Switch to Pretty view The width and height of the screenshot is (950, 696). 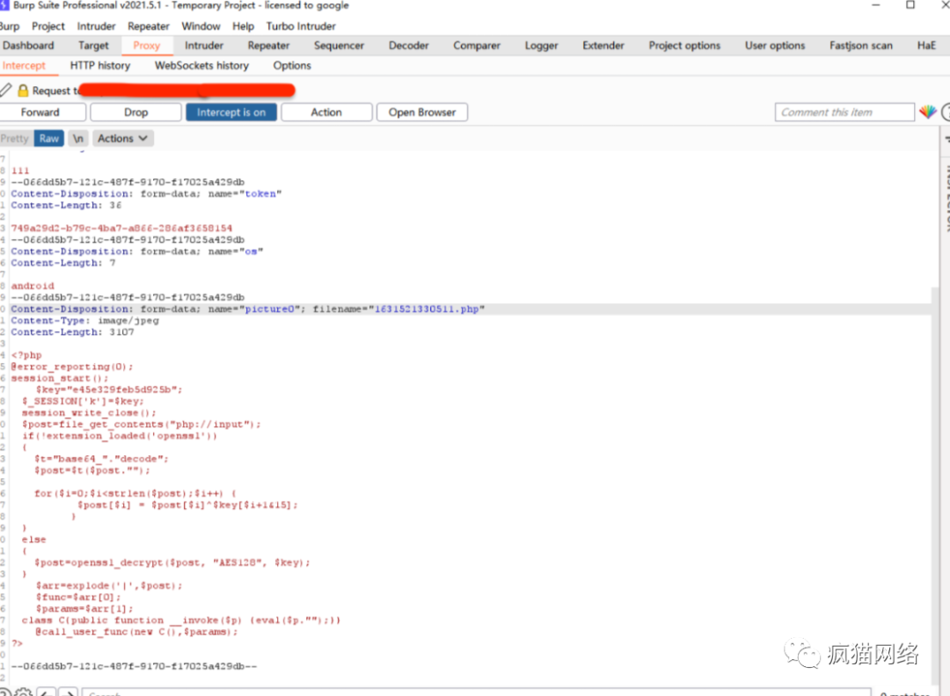click(x=15, y=139)
